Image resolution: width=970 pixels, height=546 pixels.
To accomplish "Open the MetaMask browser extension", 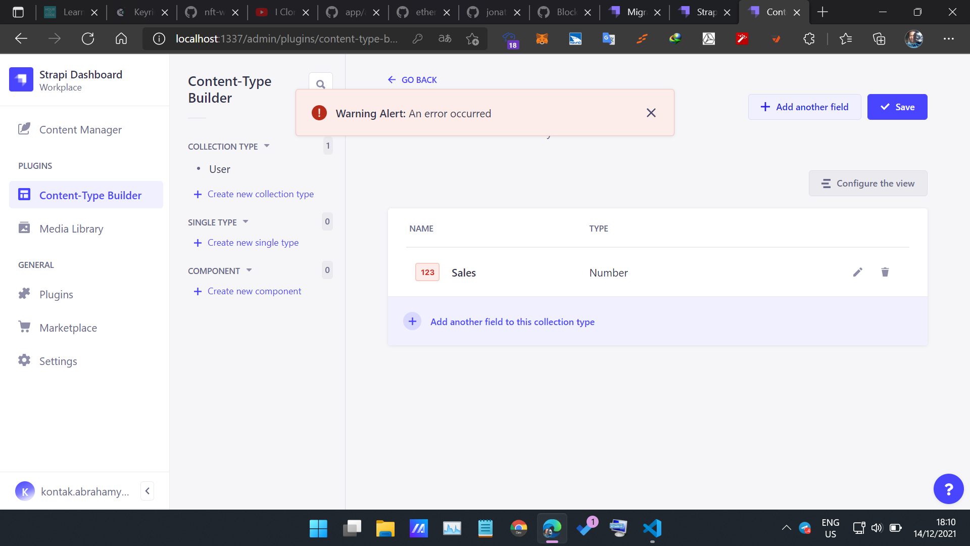I will (542, 38).
